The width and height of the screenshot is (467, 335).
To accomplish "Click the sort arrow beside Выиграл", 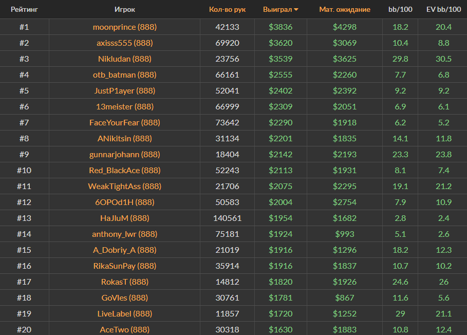I will click(296, 10).
